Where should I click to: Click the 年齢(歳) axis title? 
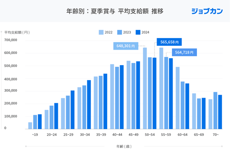pyautogui.click(x=124, y=147)
